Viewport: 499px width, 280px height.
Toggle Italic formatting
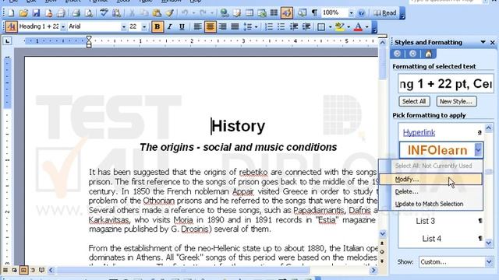click(169, 26)
